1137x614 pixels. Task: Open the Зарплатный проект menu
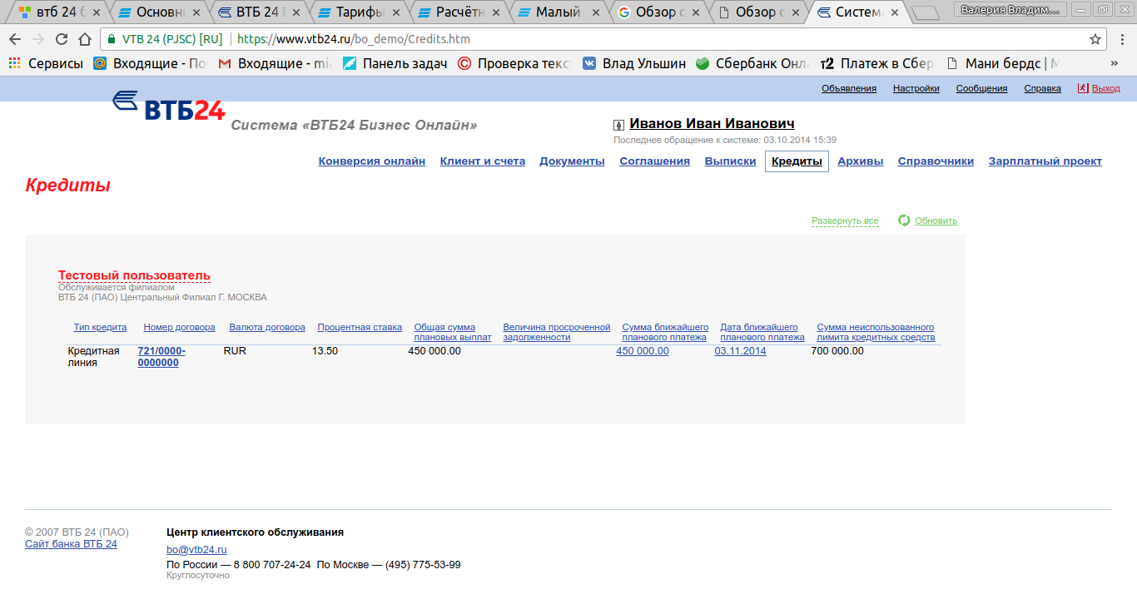(x=1045, y=161)
